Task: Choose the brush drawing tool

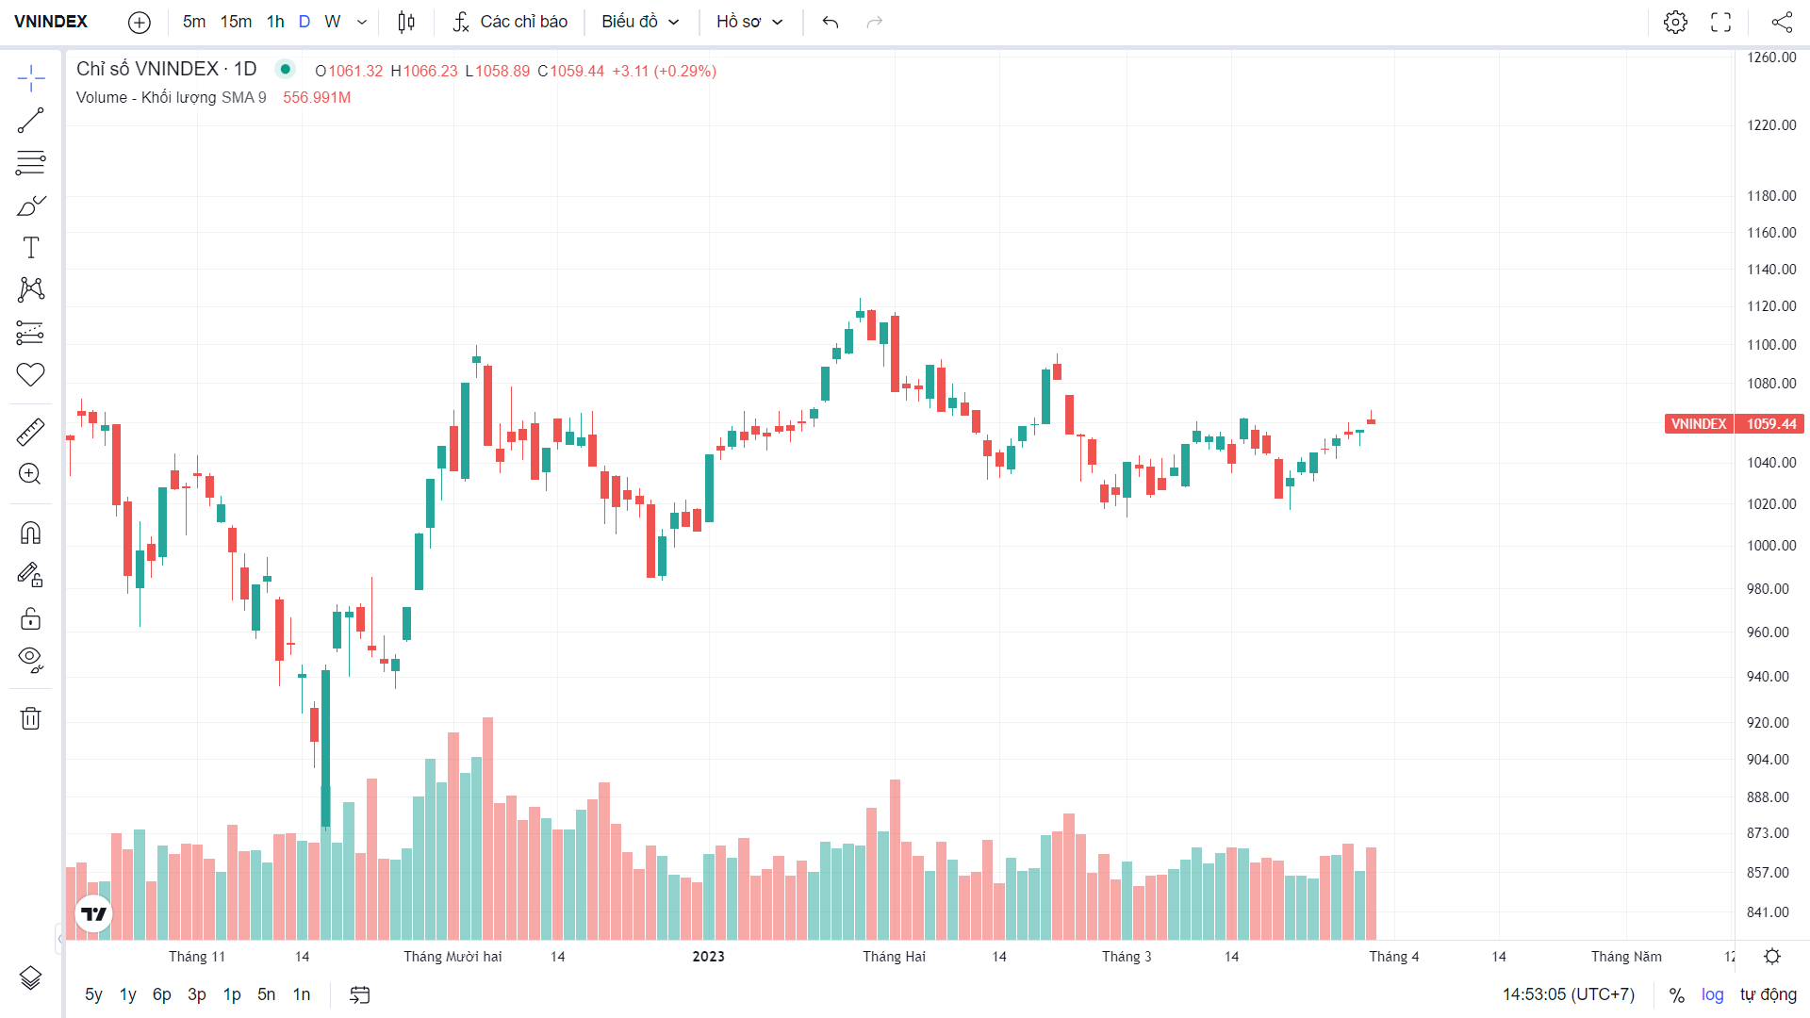Action: click(30, 205)
